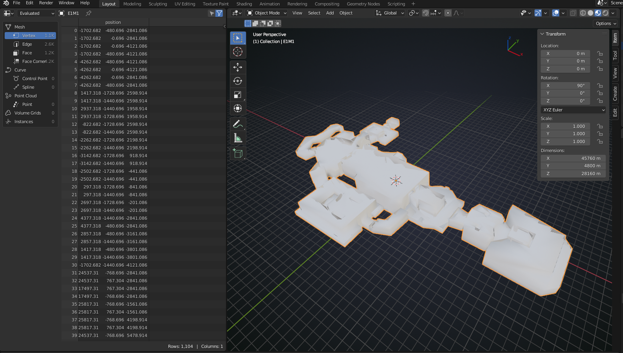Click the New set selection mode icon
Viewport: 623px width, 353px height.
(x=248, y=23)
